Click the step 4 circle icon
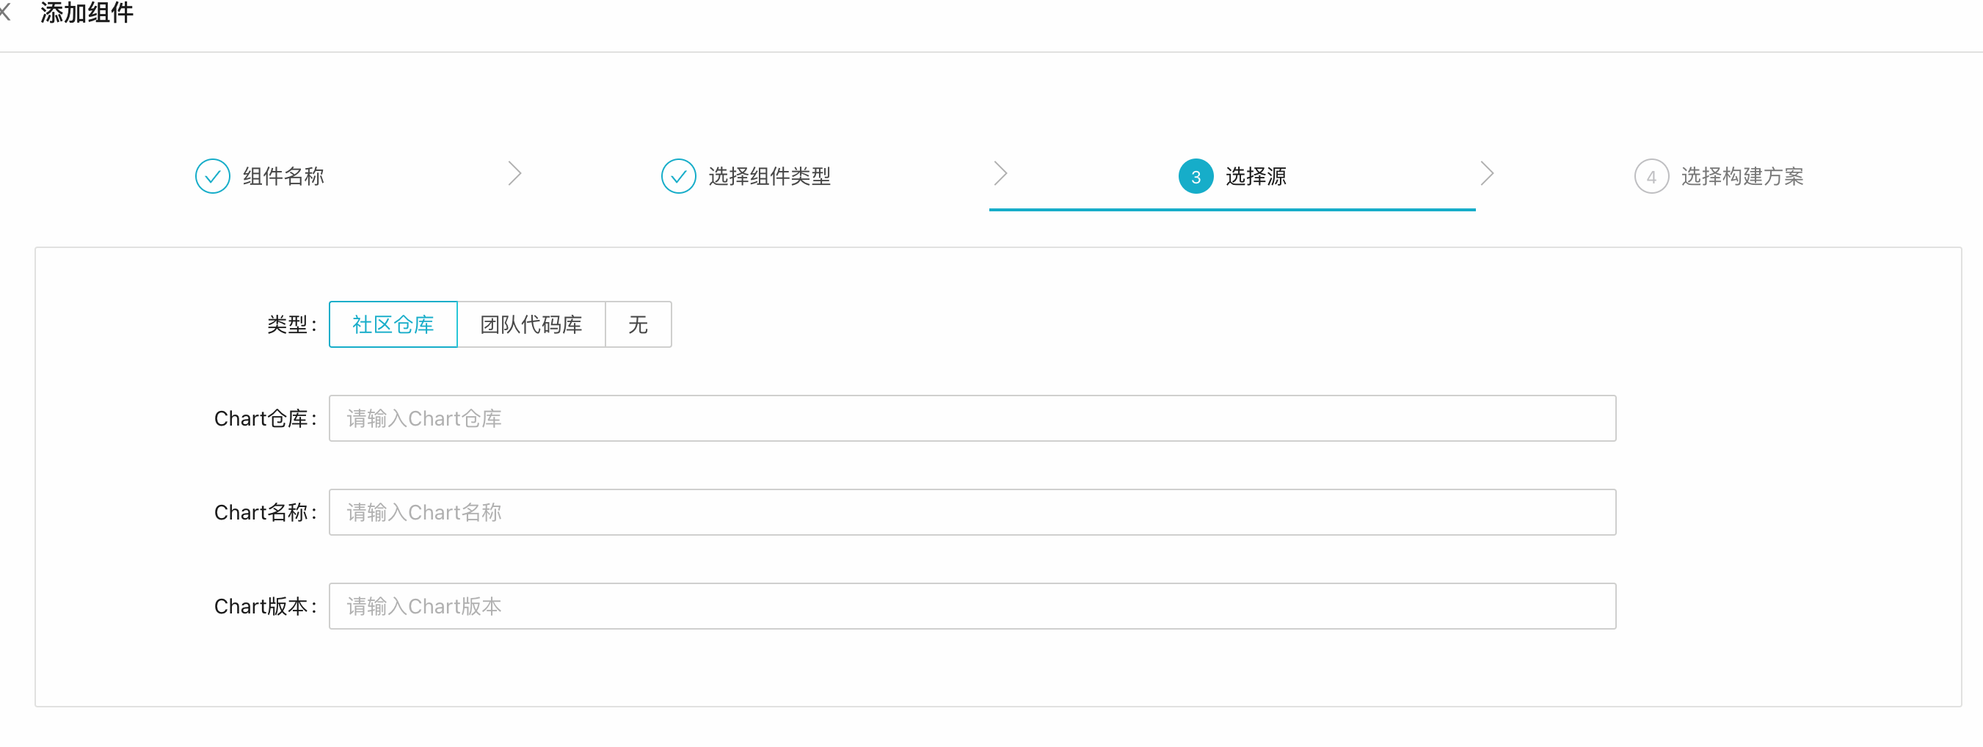 click(1651, 176)
